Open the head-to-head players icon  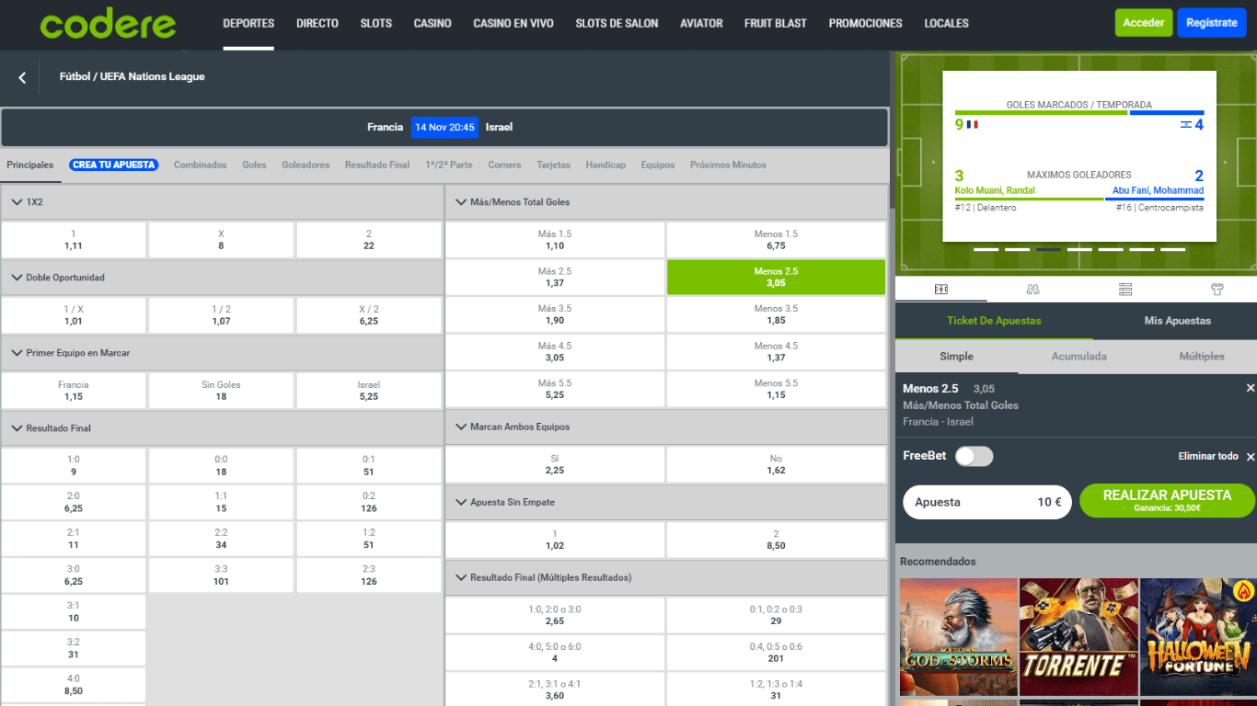coord(1032,289)
